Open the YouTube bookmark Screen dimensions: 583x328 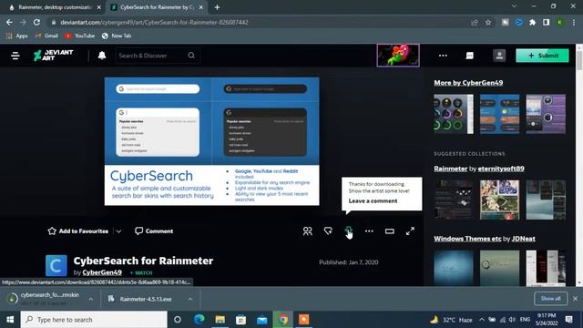pos(79,36)
